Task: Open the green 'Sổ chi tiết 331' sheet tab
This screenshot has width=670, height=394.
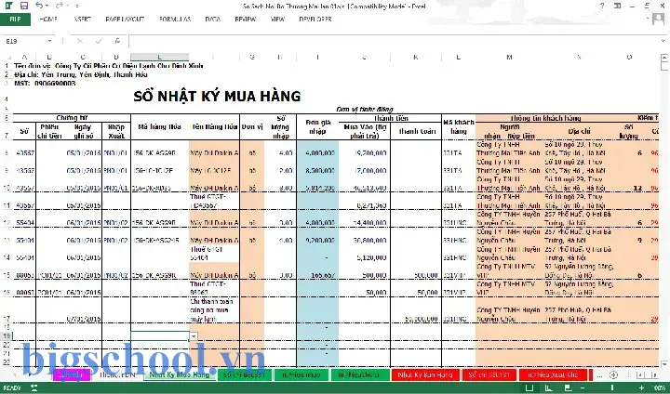Action: (244, 374)
